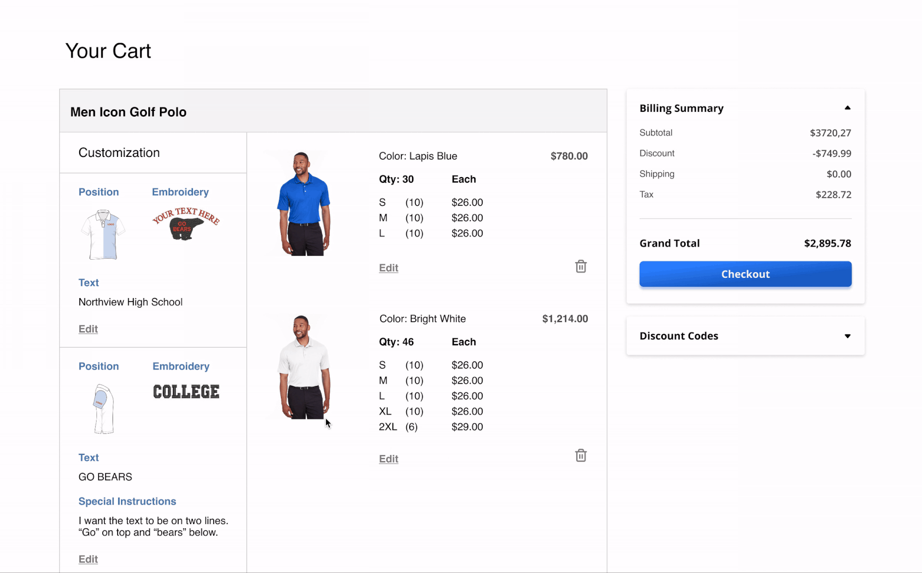Click the Billing Summary heading

click(x=681, y=108)
